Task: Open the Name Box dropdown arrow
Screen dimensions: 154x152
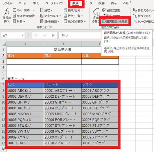Action: [x=23, y=35]
